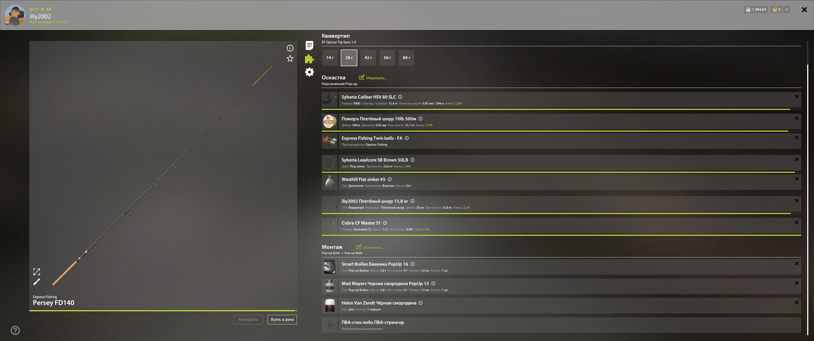Add gold coins with the plus button
814x341 pixels.
[786, 10]
